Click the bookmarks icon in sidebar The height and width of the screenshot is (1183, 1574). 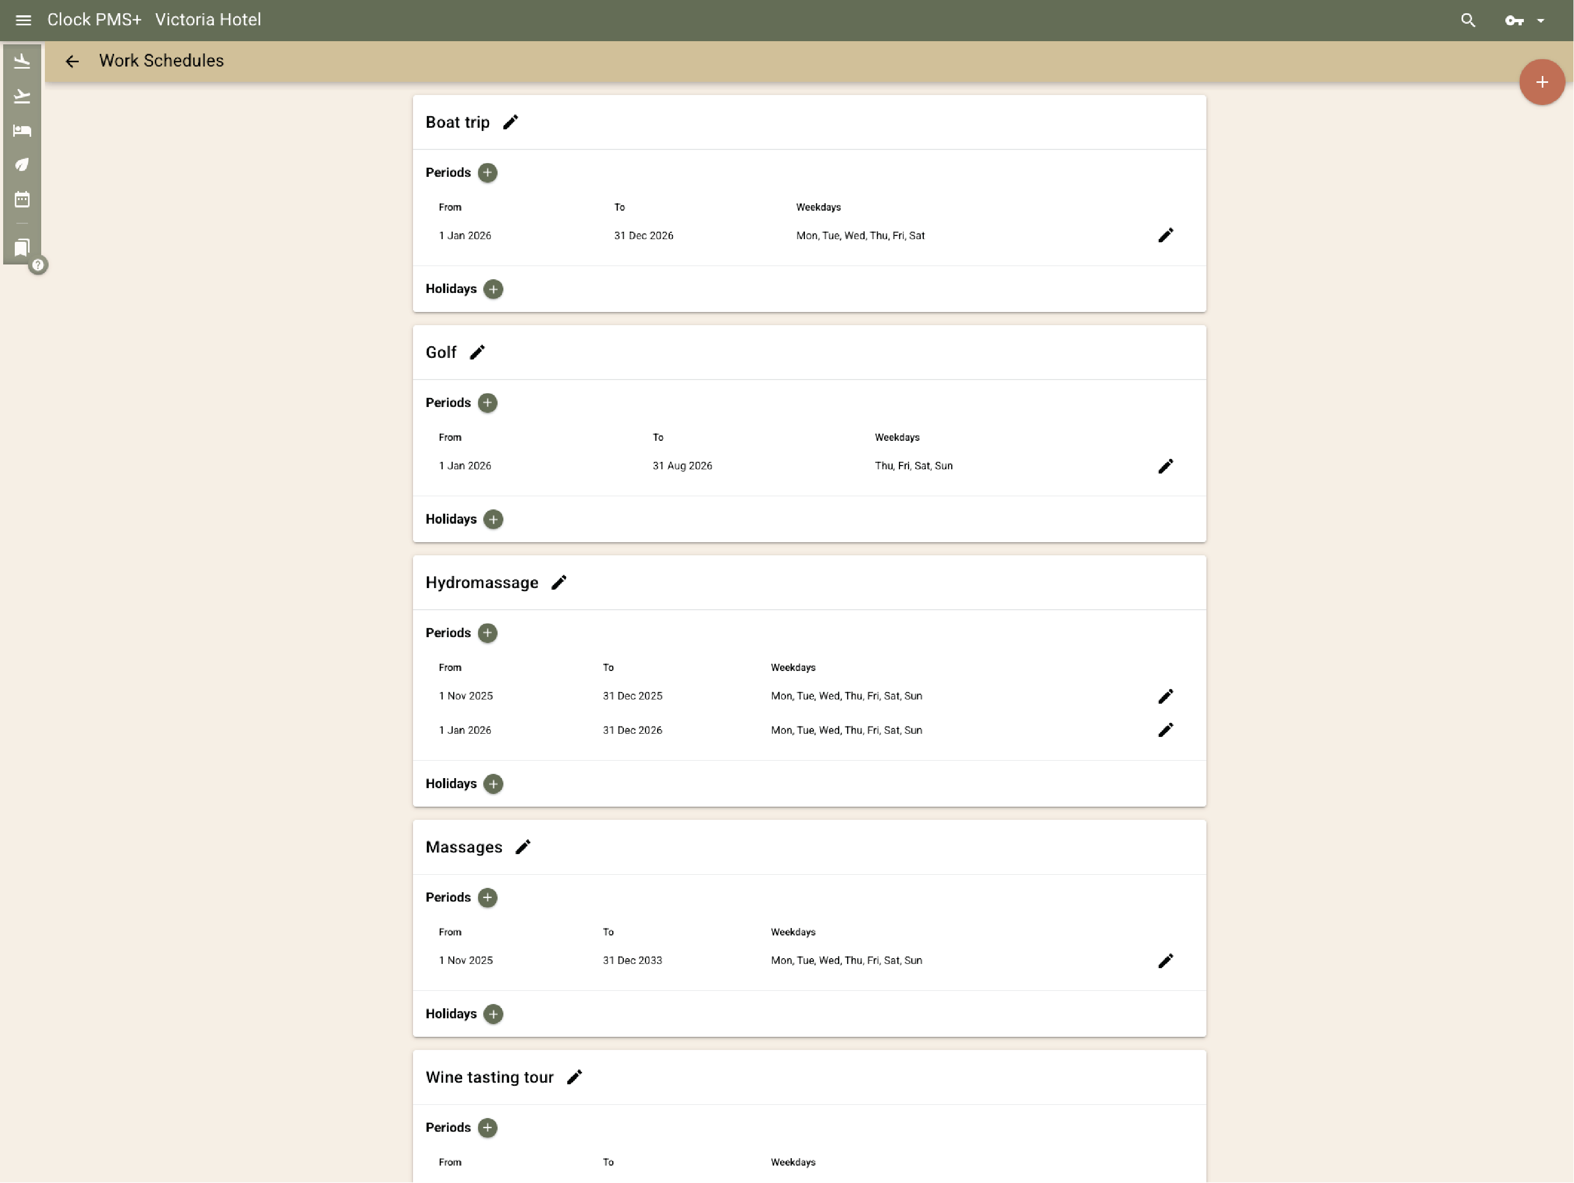click(22, 248)
